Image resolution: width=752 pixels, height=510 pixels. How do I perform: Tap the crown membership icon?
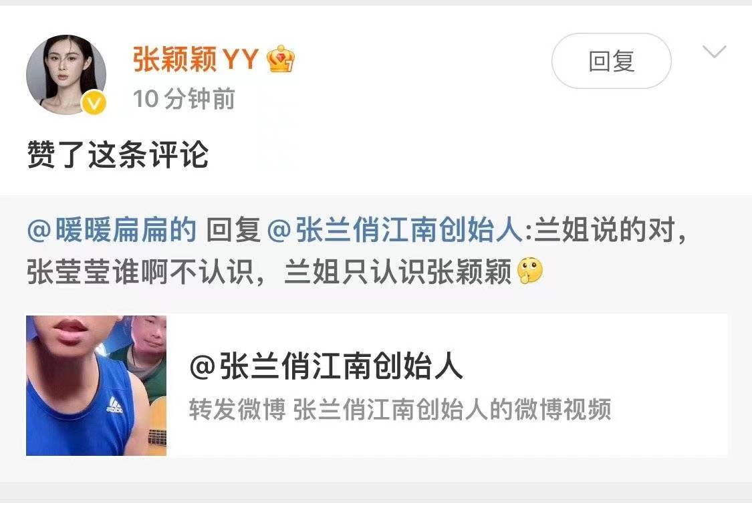[x=281, y=59]
